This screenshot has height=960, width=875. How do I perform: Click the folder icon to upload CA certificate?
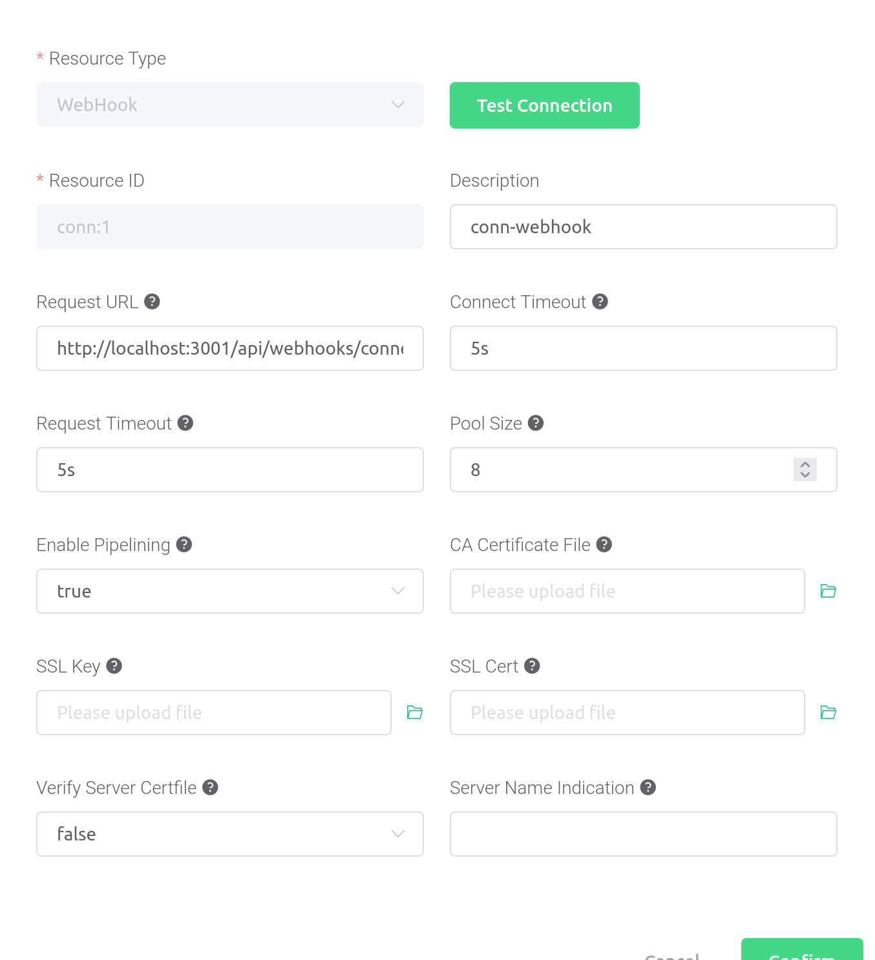[x=828, y=590]
